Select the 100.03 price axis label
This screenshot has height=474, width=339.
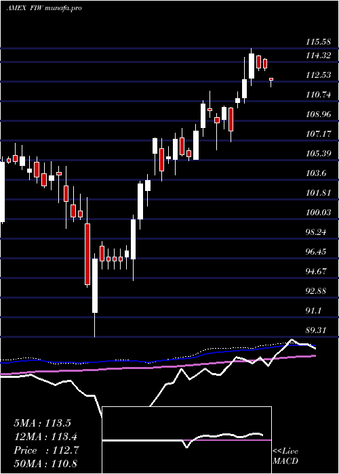tap(318, 213)
